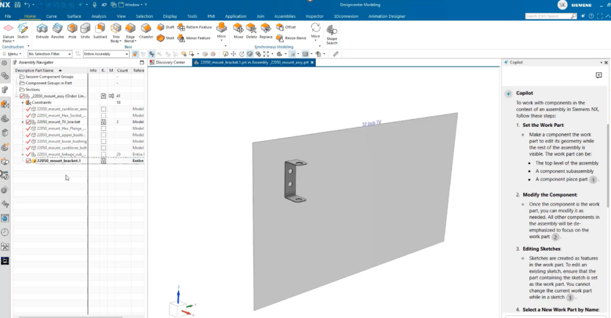Open the Hole feature tool
This screenshot has width=611, height=318.
(x=72, y=31)
